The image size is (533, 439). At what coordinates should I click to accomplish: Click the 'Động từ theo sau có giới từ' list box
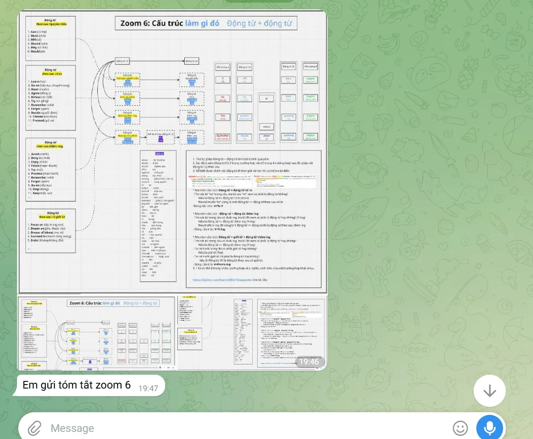click(50, 230)
